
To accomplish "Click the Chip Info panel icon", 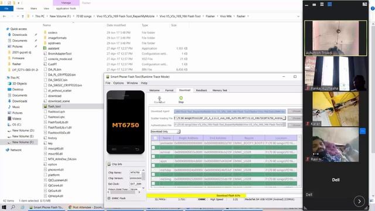I will [x=109, y=164].
